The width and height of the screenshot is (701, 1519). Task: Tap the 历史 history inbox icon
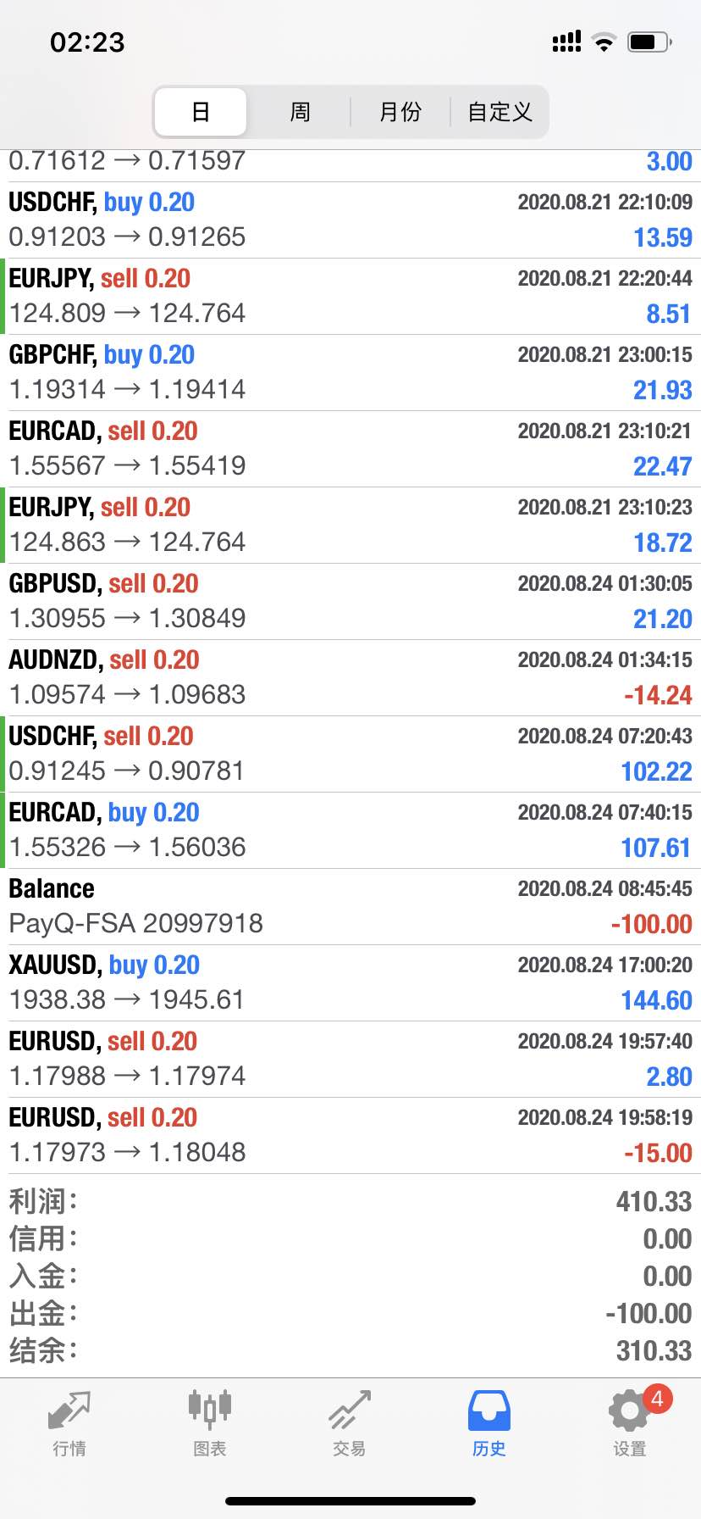(x=489, y=1410)
